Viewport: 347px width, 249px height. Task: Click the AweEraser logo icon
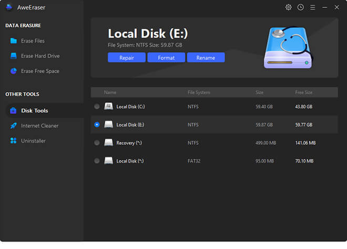tap(9, 7)
